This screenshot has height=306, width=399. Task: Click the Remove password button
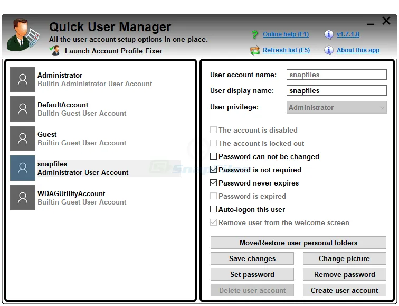pos(344,274)
